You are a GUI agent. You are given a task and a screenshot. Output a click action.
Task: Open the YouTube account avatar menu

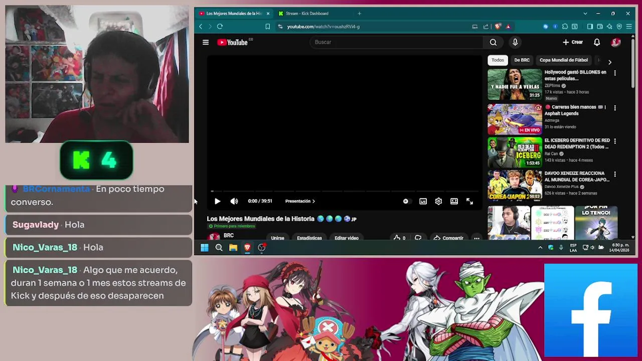click(616, 42)
